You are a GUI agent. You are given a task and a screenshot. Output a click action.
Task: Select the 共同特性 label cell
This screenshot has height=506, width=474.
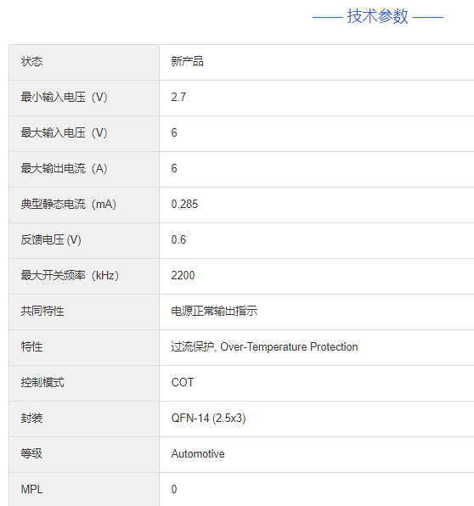click(84, 312)
